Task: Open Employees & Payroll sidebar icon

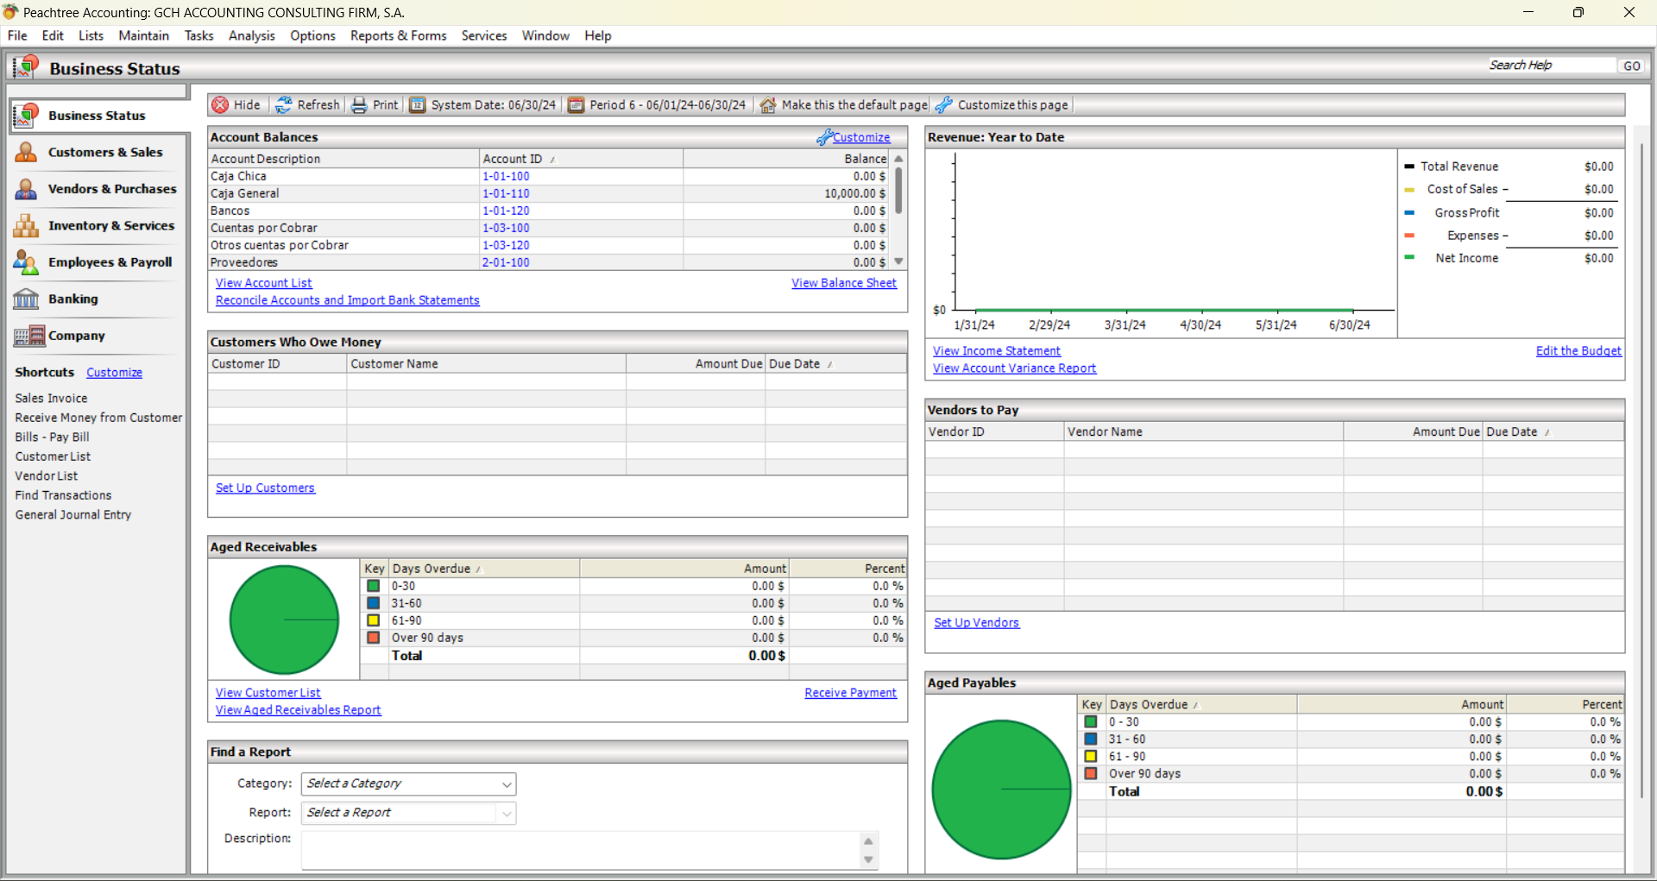Action: click(26, 262)
